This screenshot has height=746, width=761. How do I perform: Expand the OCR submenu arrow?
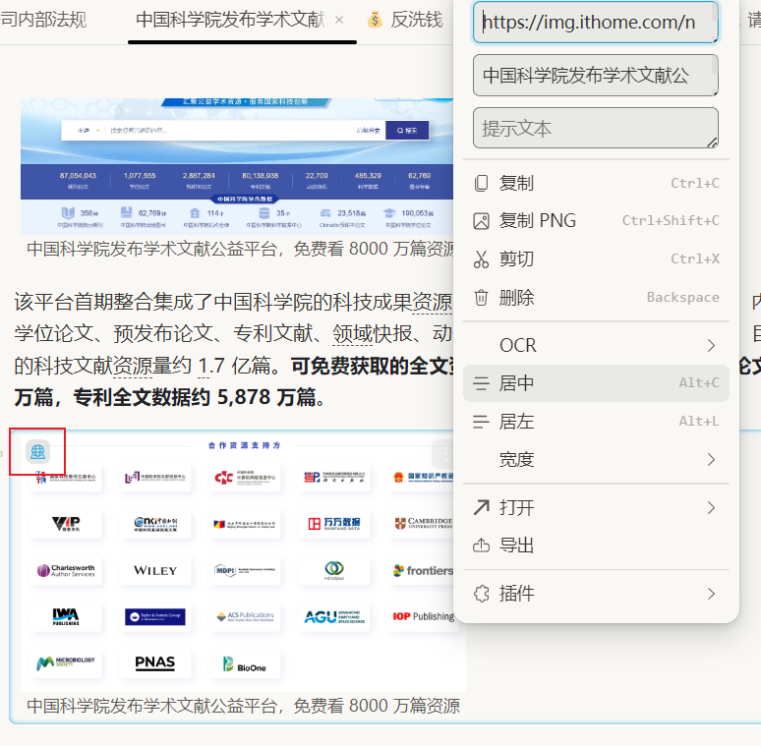[711, 345]
